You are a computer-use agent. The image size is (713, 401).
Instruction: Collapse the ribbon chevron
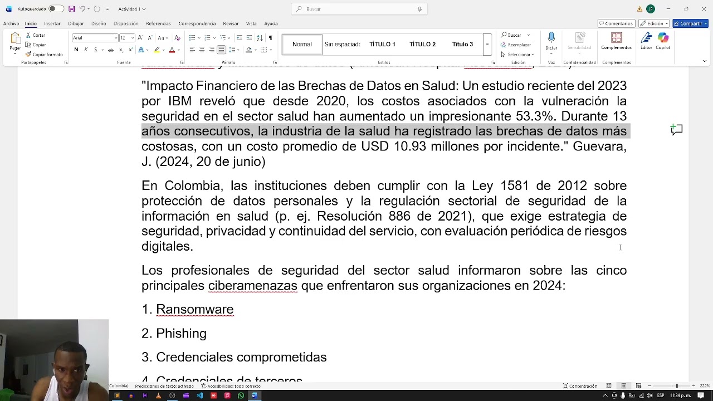point(705,61)
